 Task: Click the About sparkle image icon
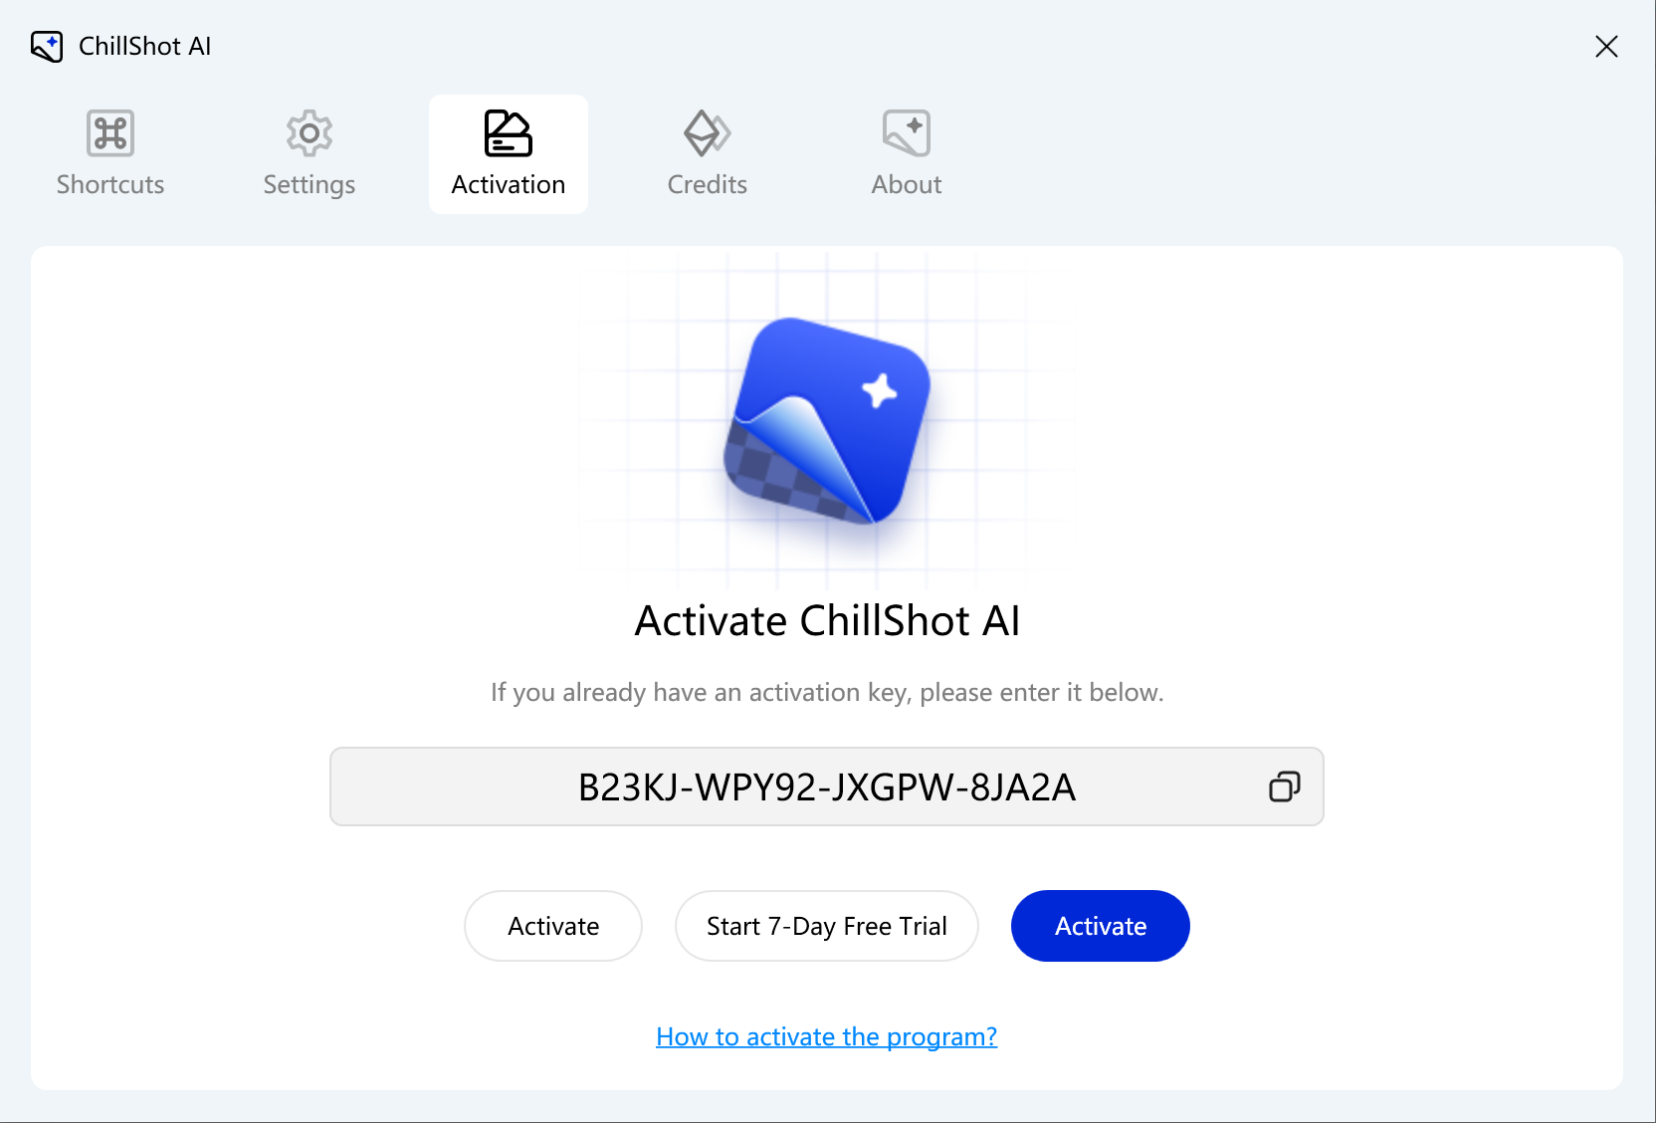tap(907, 133)
